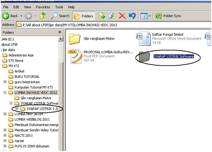Select Membuat Dokumentasi folder in tree

coord(33,125)
